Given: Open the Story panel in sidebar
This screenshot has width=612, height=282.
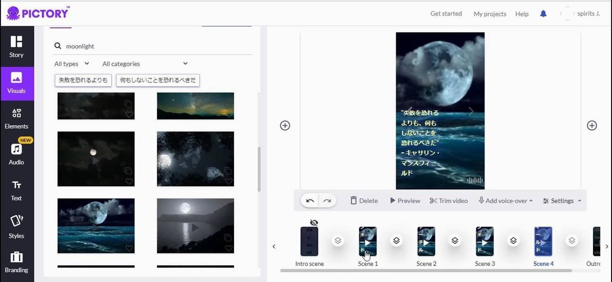Looking at the screenshot, I should click(x=16, y=47).
